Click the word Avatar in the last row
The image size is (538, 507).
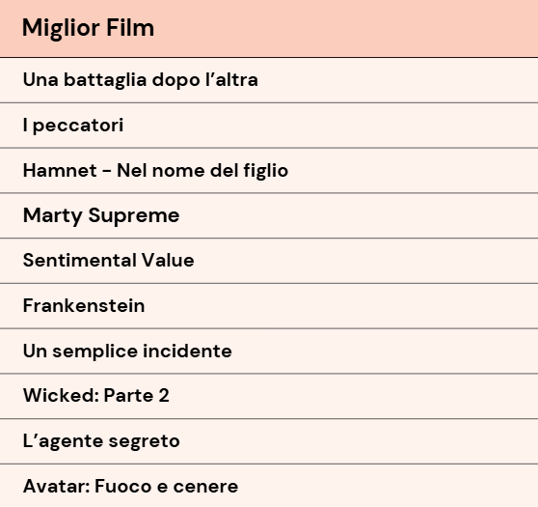click(56, 486)
